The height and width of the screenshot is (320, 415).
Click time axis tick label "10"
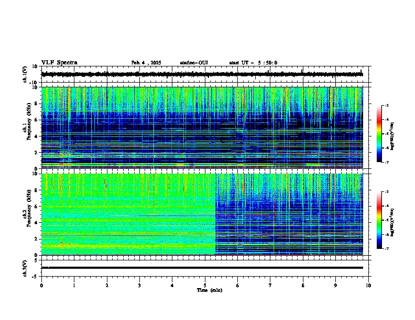coord(368,285)
